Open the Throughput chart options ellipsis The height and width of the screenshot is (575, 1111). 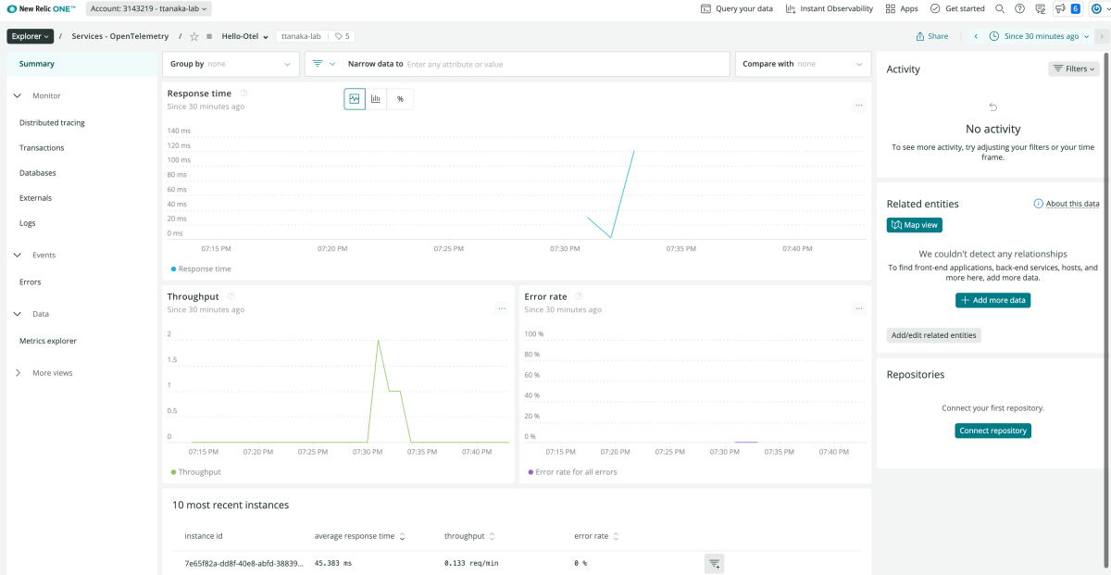pos(502,308)
